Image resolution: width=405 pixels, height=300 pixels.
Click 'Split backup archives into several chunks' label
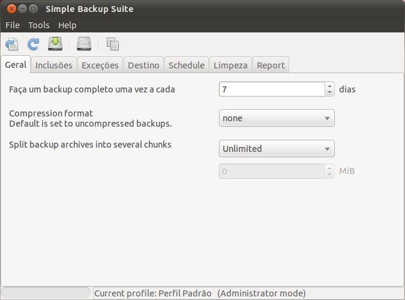pyautogui.click(x=90, y=144)
